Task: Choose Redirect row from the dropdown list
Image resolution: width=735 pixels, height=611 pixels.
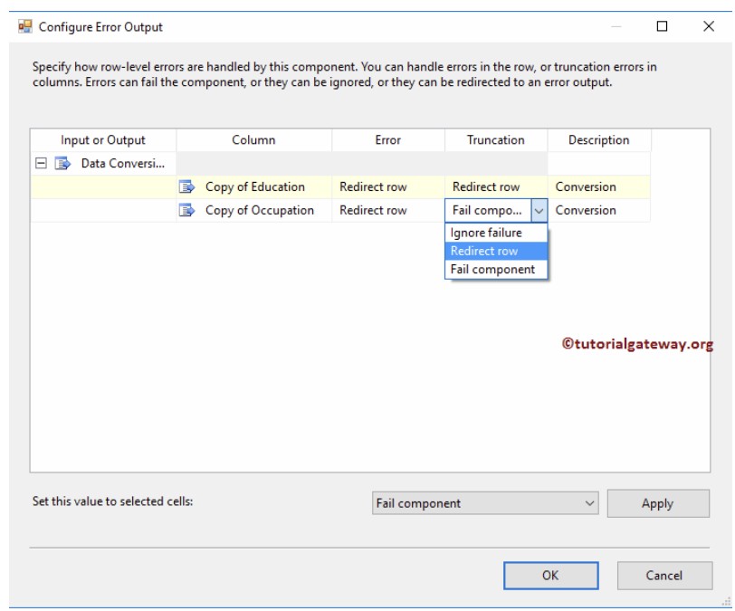Action: (x=496, y=252)
